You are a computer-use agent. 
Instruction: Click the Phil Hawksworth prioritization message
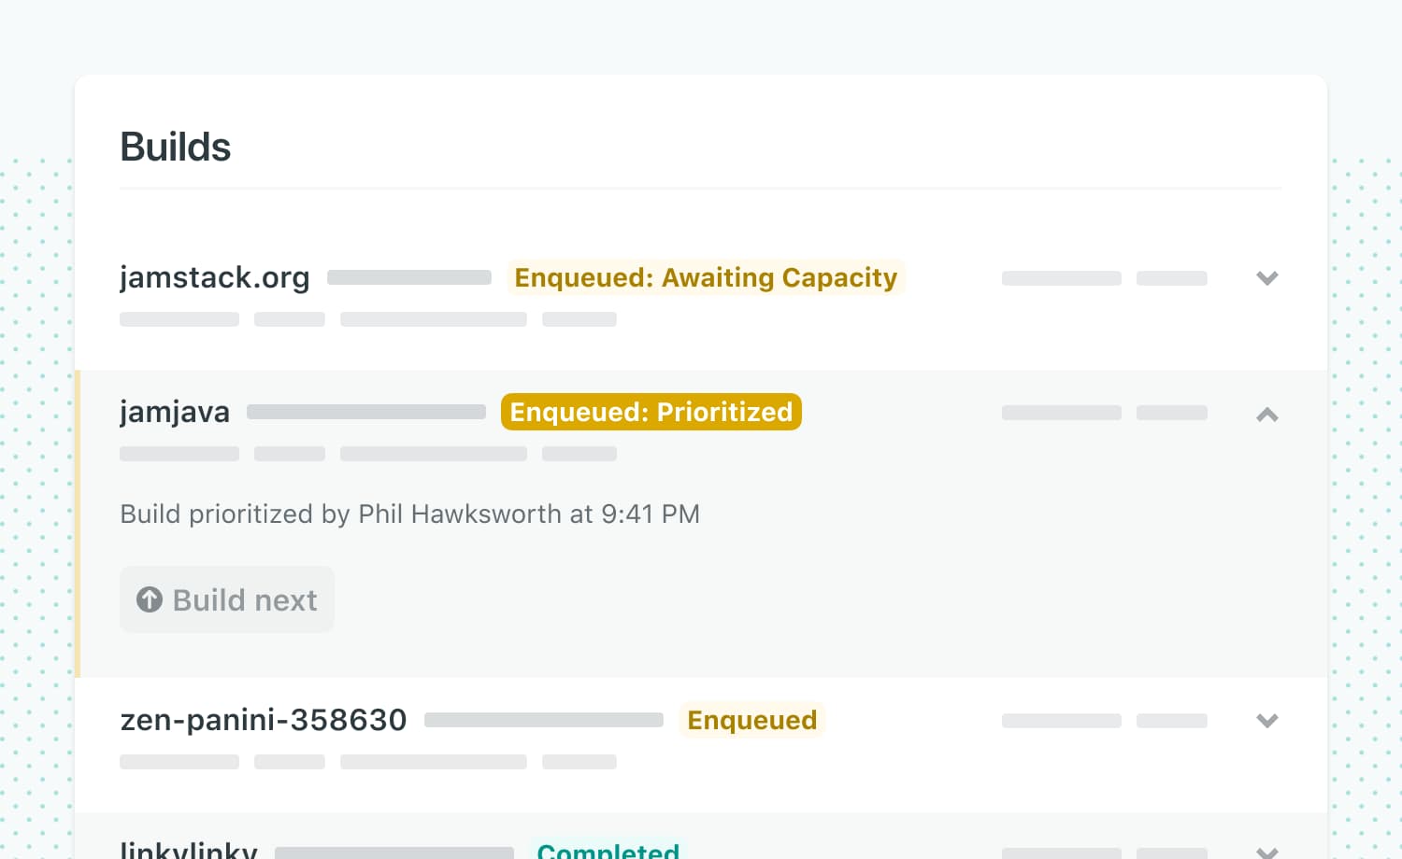409,514
